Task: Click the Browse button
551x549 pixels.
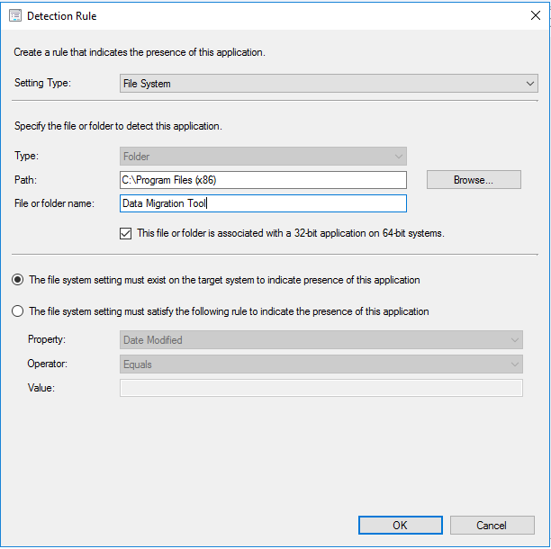Action: (474, 180)
